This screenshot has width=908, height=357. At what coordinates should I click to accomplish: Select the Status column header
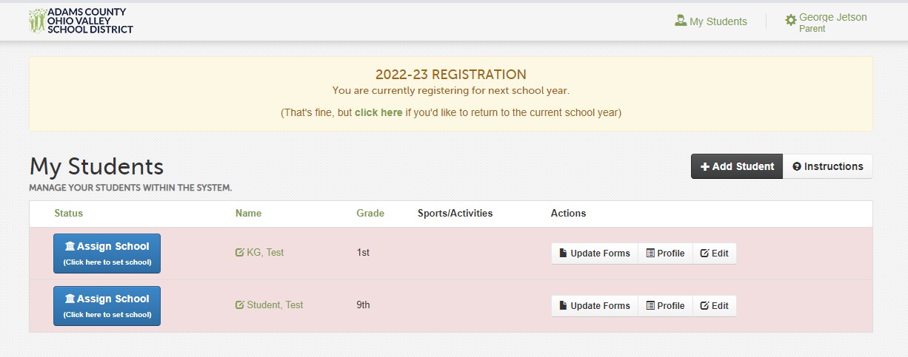pyautogui.click(x=69, y=214)
